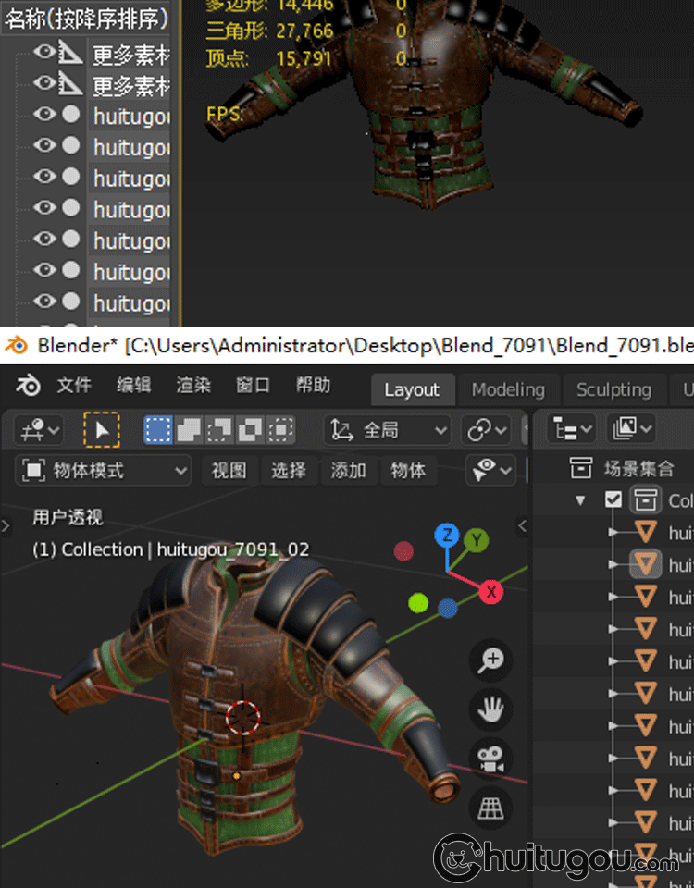
Task: Switch to the Modeling workspace tab
Action: click(508, 389)
